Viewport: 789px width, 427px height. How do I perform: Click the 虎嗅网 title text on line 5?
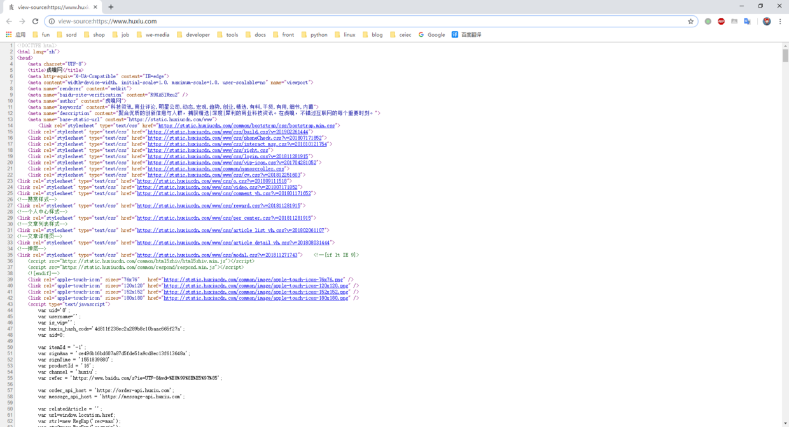pos(54,71)
